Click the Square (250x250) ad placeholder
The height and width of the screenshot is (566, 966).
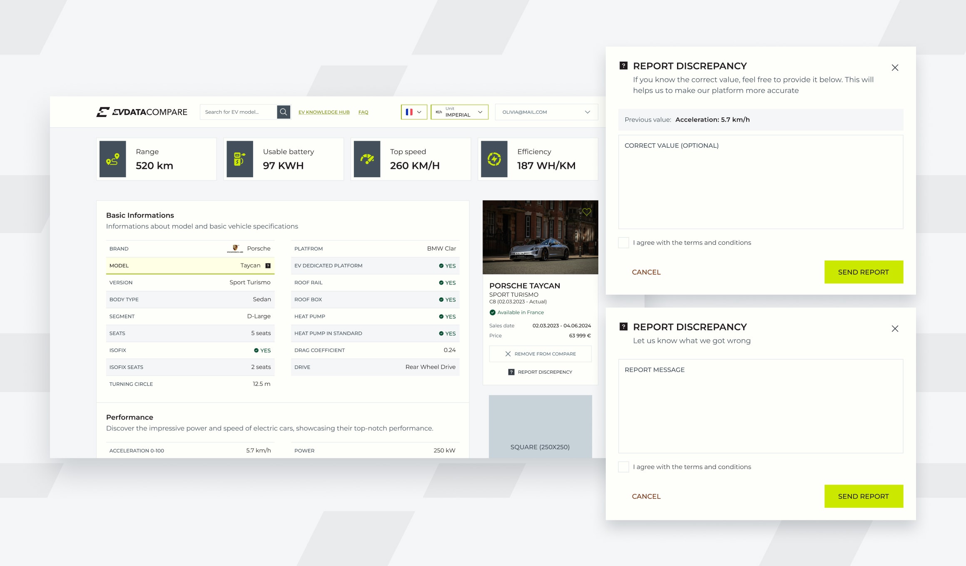[540, 427]
